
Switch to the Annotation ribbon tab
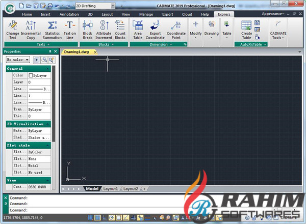69,15
